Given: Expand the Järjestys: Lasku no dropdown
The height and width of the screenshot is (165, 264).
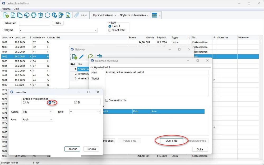Looking at the screenshot, I should 104,15.
